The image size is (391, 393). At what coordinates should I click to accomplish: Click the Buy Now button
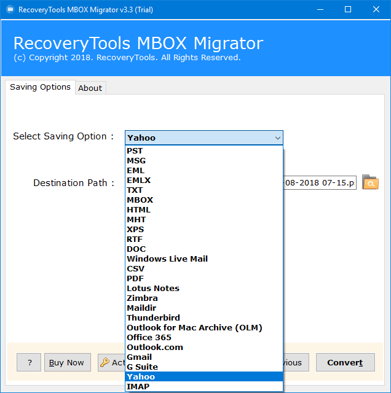[x=66, y=362]
